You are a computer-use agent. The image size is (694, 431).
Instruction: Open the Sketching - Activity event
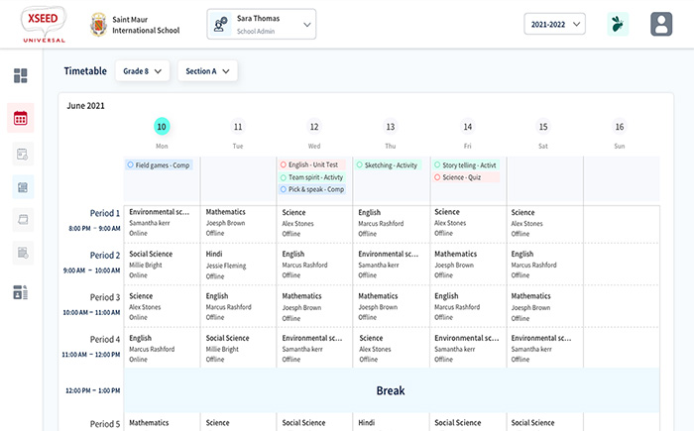coord(388,165)
